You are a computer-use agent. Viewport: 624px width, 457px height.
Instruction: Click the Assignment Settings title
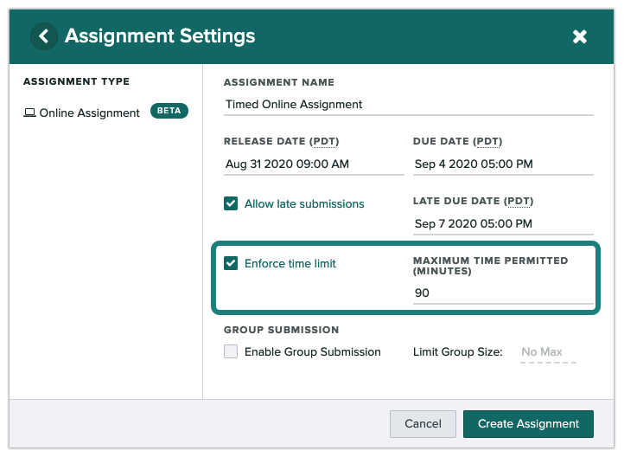click(x=160, y=36)
